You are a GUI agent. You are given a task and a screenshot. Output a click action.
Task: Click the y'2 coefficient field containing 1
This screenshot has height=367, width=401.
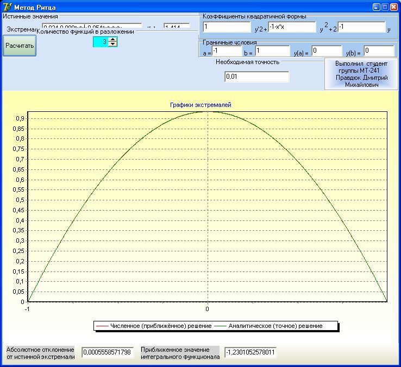(x=227, y=27)
